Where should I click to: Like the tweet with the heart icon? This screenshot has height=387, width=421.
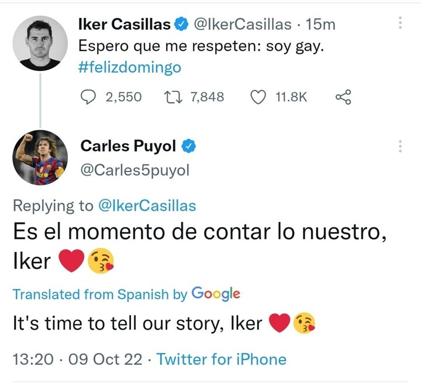[258, 97]
